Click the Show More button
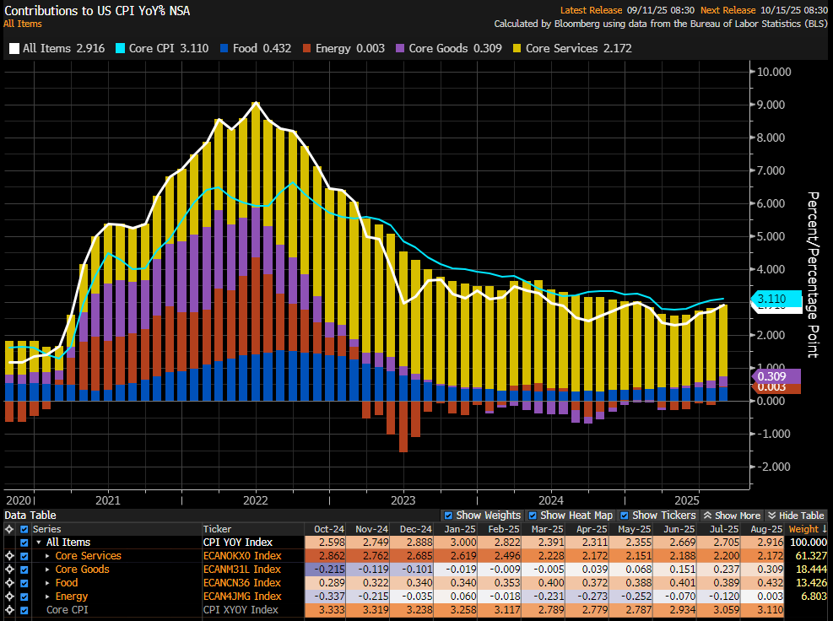This screenshot has width=833, height=621. [x=732, y=516]
